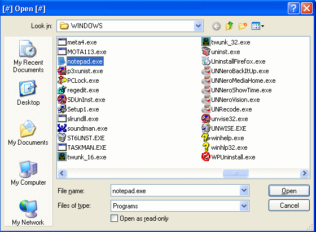Select the meta4.exe file icon
This screenshot has height=232, width=316.
(x=62, y=42)
